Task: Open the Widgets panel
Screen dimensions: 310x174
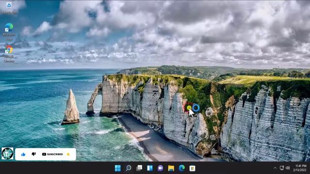Action: point(150,168)
